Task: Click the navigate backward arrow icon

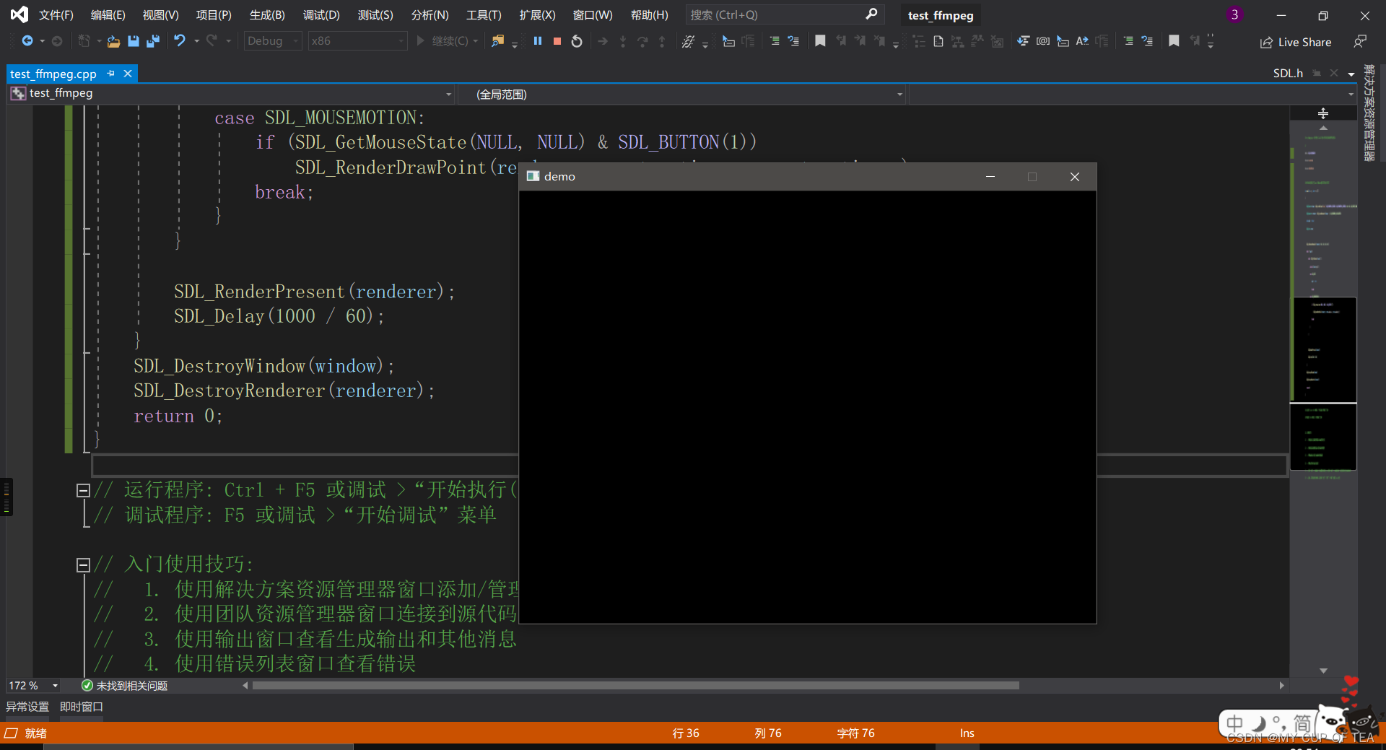Action: coord(27,41)
